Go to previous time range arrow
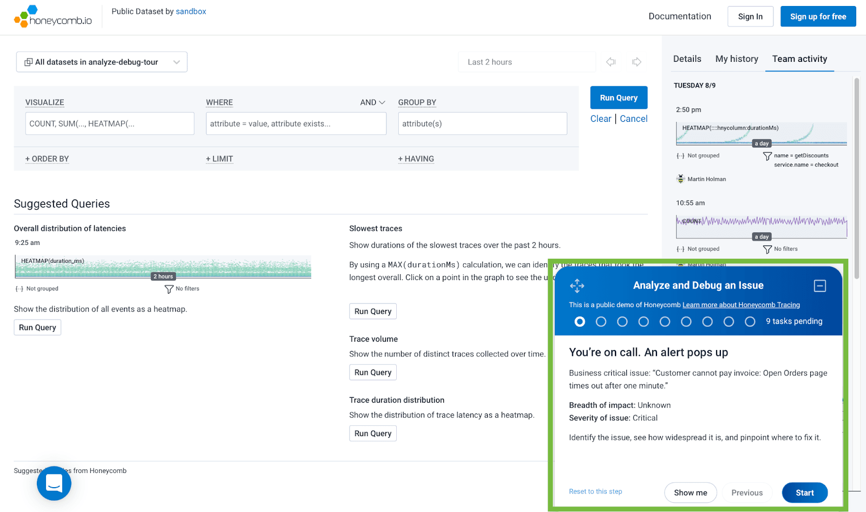This screenshot has width=866, height=512. click(x=611, y=62)
